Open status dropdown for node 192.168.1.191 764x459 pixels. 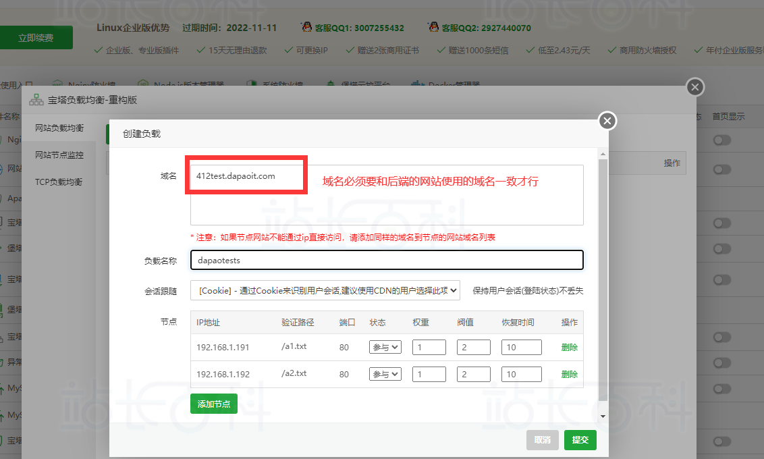[385, 347]
